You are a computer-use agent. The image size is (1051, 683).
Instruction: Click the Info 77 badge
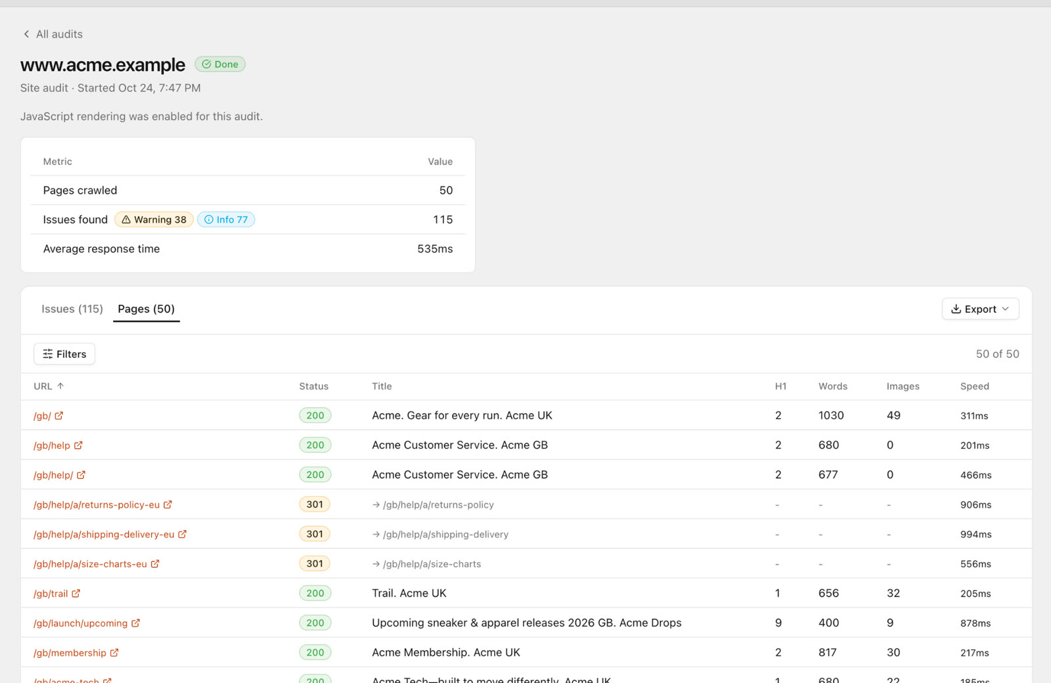pyautogui.click(x=226, y=219)
